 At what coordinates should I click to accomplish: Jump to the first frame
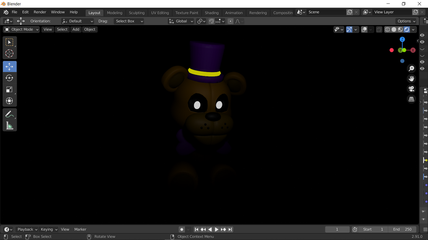click(x=196, y=230)
